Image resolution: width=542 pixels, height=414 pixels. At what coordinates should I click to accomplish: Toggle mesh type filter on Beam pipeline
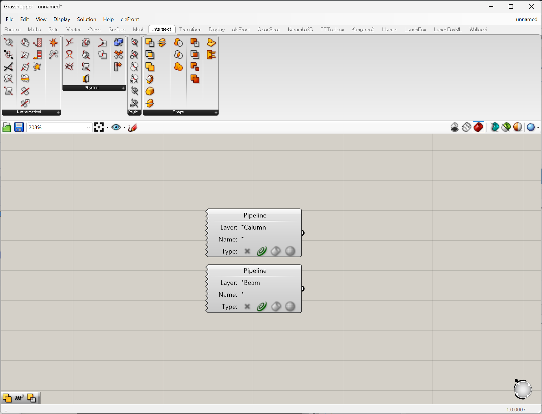coord(290,306)
